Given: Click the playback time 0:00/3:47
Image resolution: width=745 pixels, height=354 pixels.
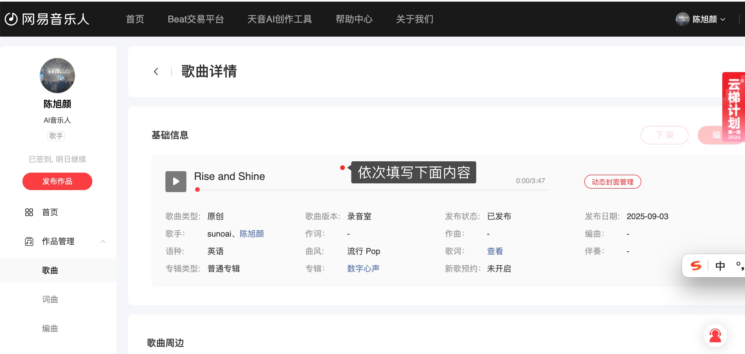Looking at the screenshot, I should tap(530, 181).
